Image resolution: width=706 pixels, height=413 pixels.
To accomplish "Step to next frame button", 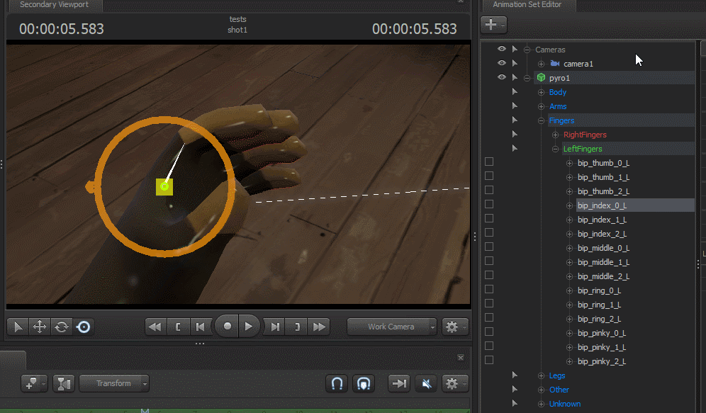I will pyautogui.click(x=274, y=327).
